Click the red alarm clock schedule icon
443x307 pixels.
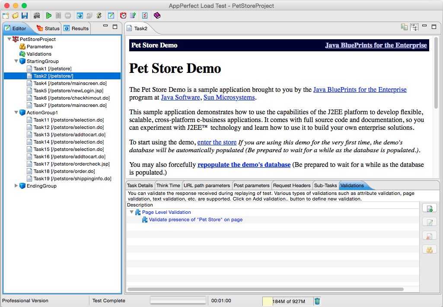[x=123, y=16]
